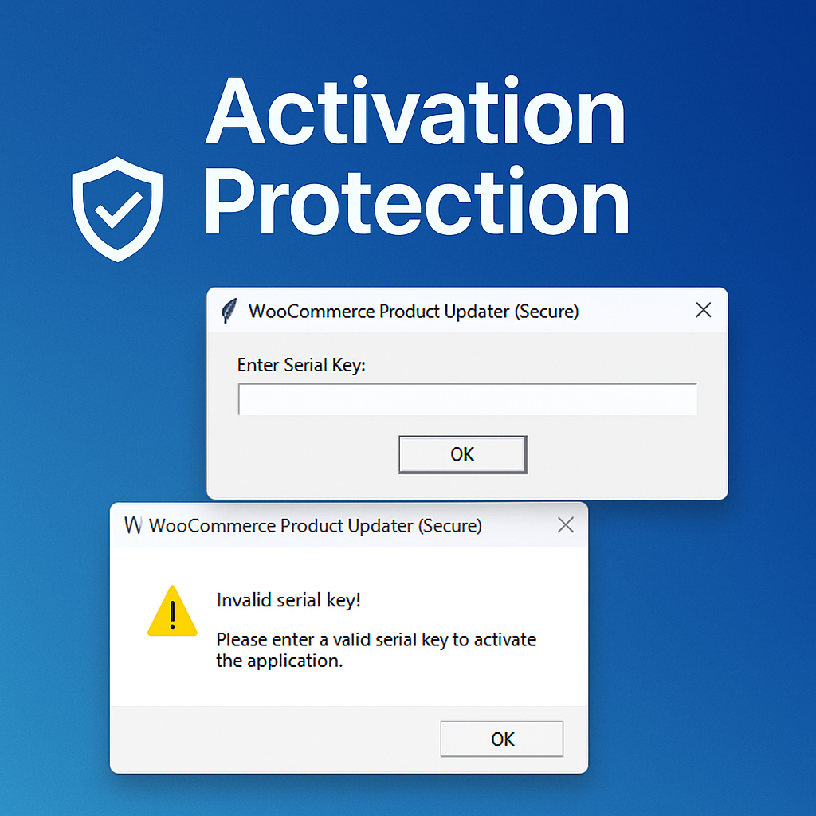Close the Enter Serial Key dialog
816x816 pixels.
tap(703, 310)
